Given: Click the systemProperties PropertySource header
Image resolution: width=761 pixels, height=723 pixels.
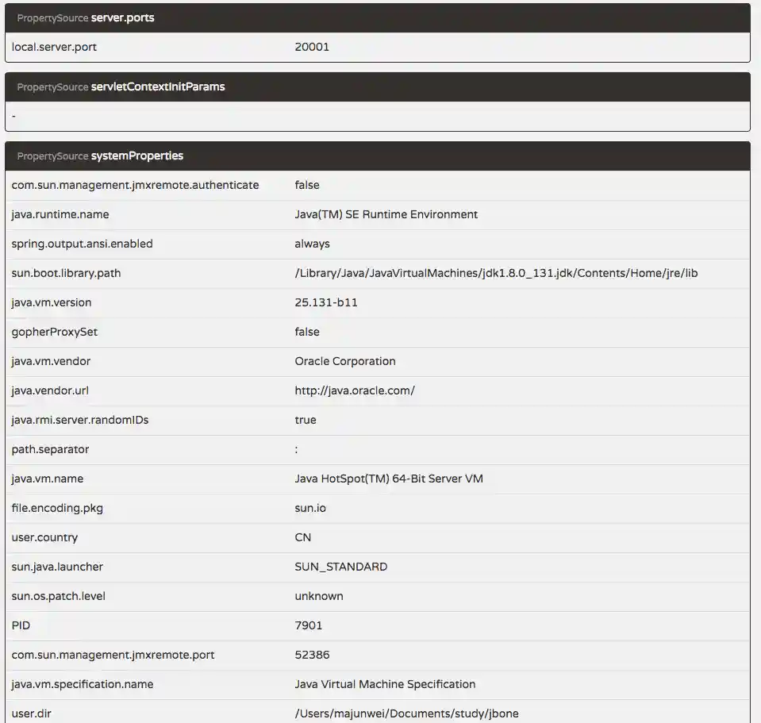Looking at the screenshot, I should tap(378, 156).
